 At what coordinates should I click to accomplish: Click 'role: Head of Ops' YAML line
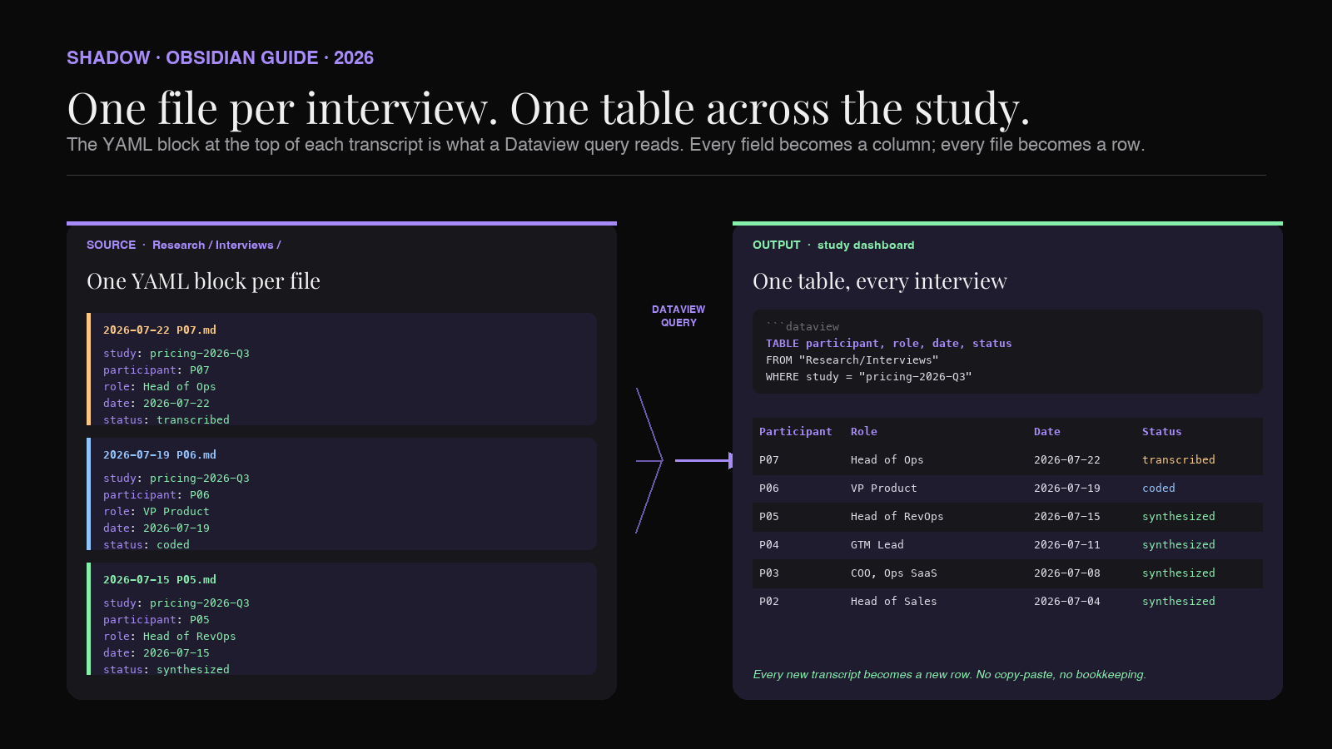160,387
